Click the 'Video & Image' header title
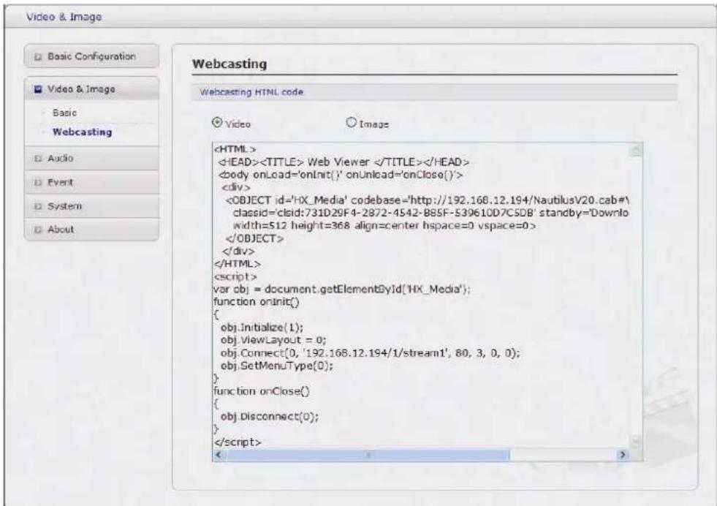 [x=64, y=17]
